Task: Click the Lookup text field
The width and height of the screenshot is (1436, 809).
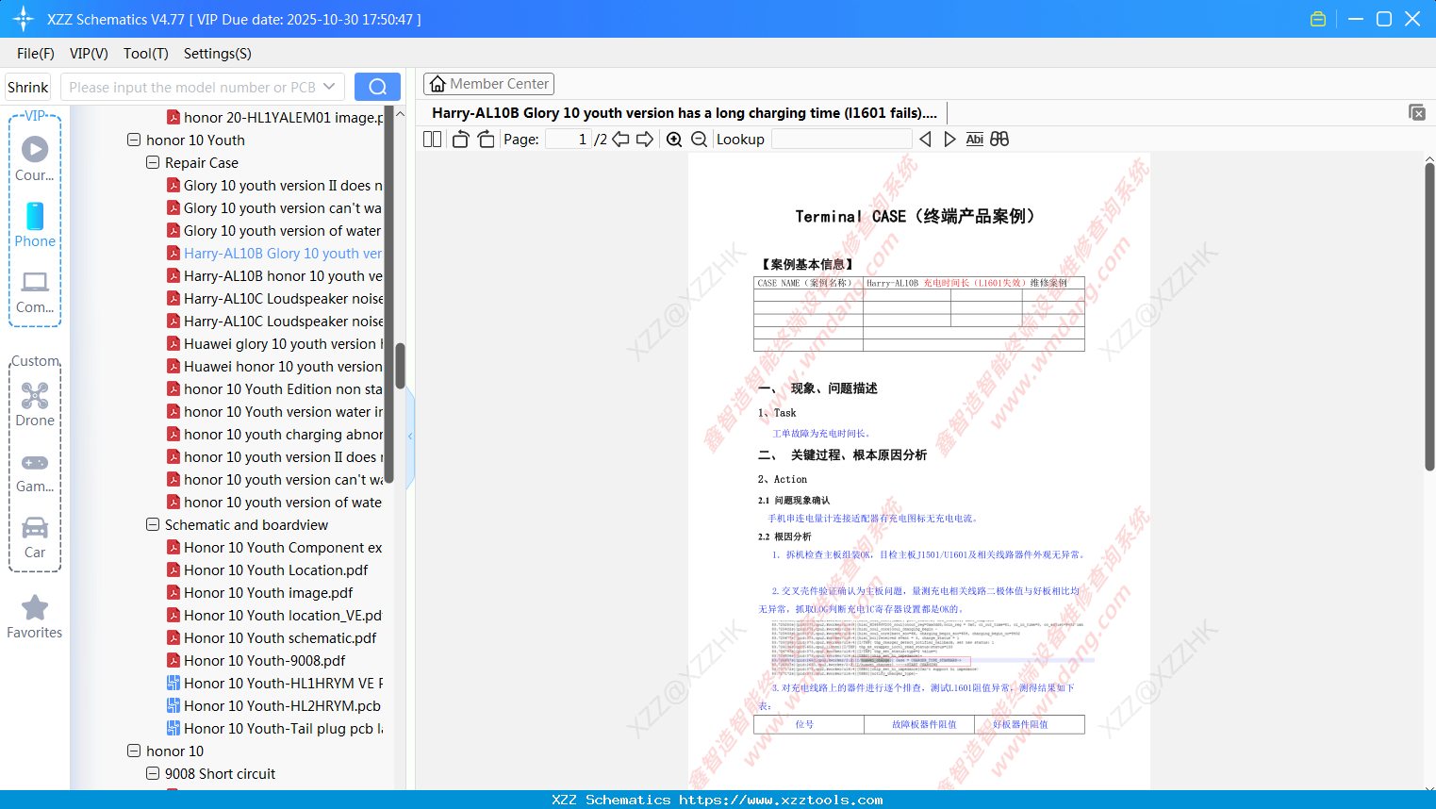Action: tap(841, 139)
